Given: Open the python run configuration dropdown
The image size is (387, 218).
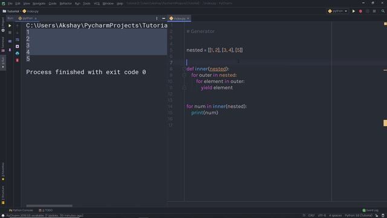Looking at the screenshot, I should [x=337, y=11].
